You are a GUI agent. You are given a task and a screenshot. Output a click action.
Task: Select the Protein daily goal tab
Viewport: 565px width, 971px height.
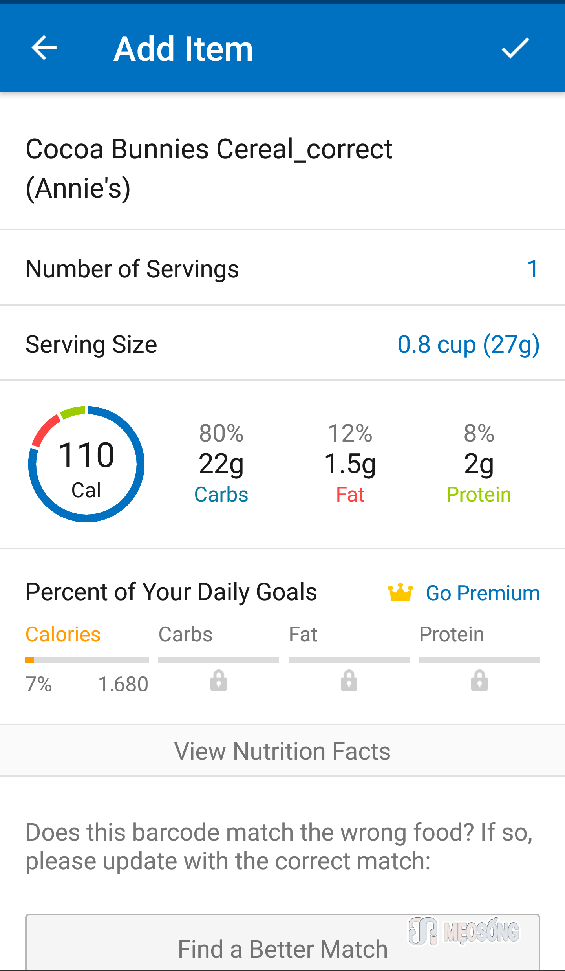452,634
